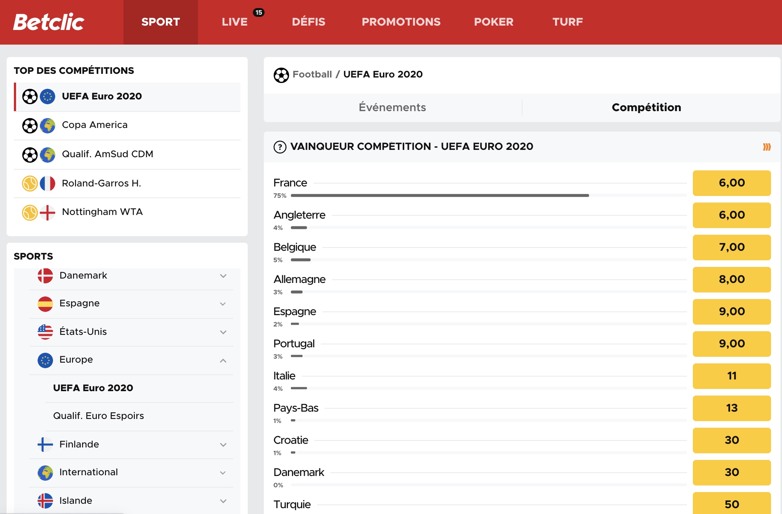The width and height of the screenshot is (782, 514).
Task: Open Roland-Garros H. competition
Action: coord(127,184)
